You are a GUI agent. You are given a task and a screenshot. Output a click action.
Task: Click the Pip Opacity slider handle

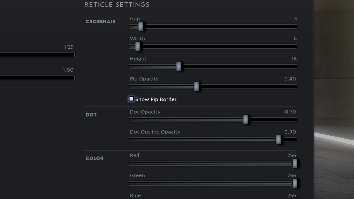197,87
